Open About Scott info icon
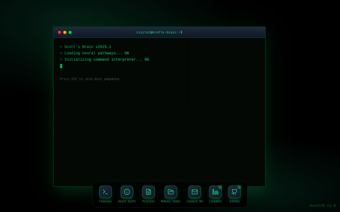Screen dimensions: 340x212 point(127,192)
